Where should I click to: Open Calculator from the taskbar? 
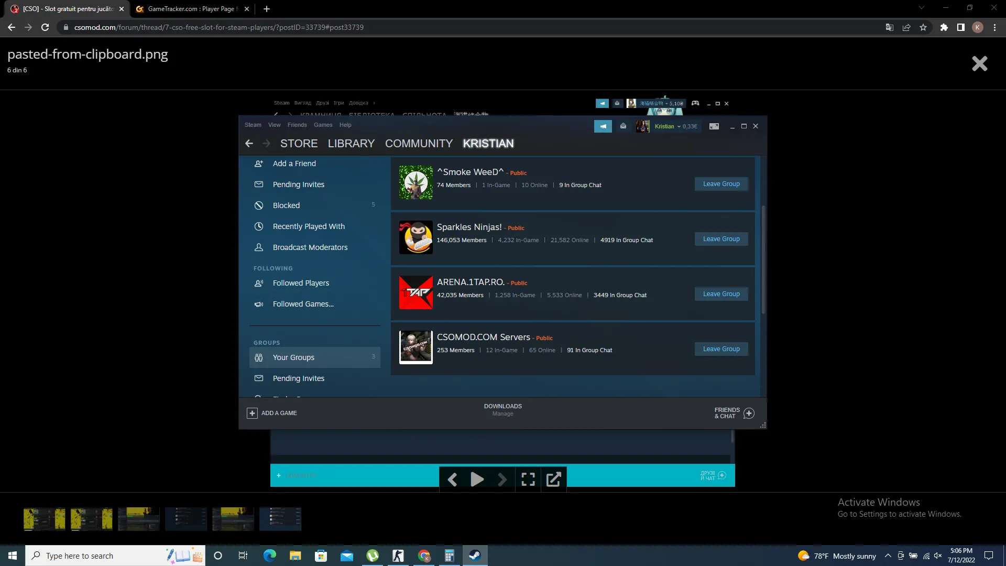click(x=450, y=556)
